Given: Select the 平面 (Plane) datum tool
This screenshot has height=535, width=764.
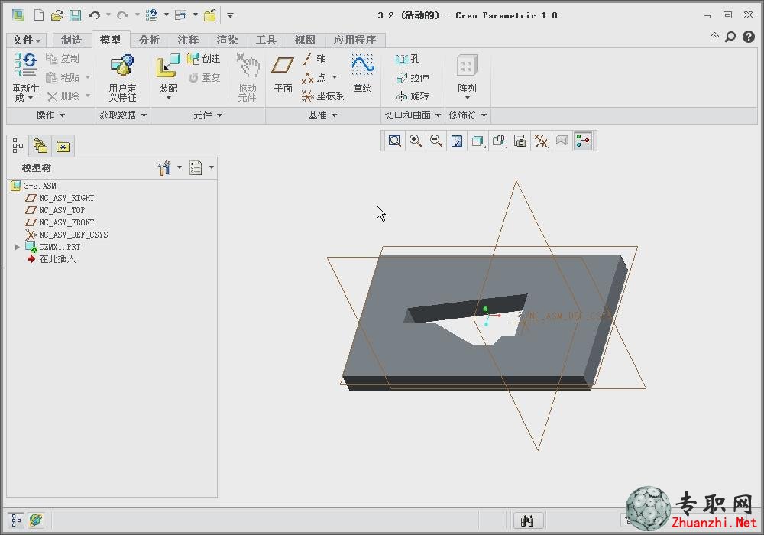Looking at the screenshot, I should pyautogui.click(x=283, y=73).
